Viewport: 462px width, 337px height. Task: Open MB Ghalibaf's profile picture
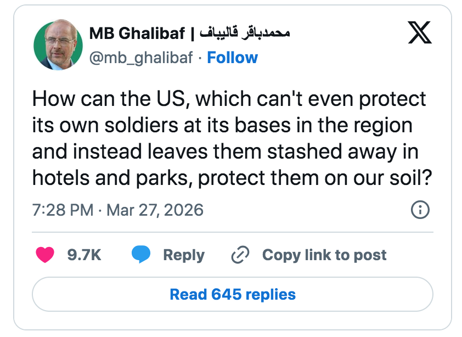55,46
